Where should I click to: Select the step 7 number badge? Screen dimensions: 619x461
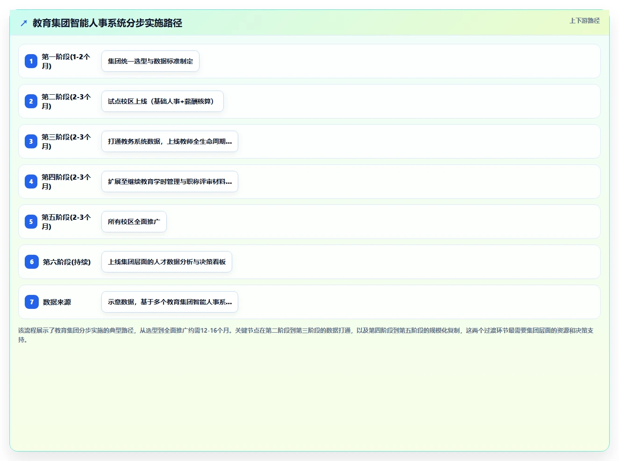(x=32, y=302)
